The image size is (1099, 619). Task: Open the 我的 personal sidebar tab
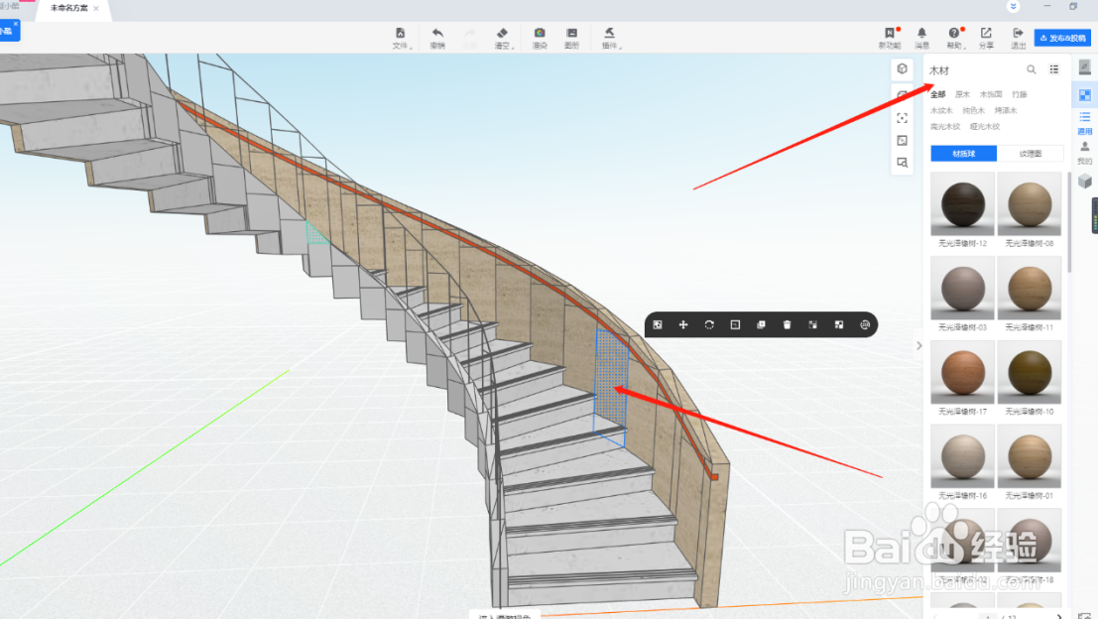click(1084, 152)
